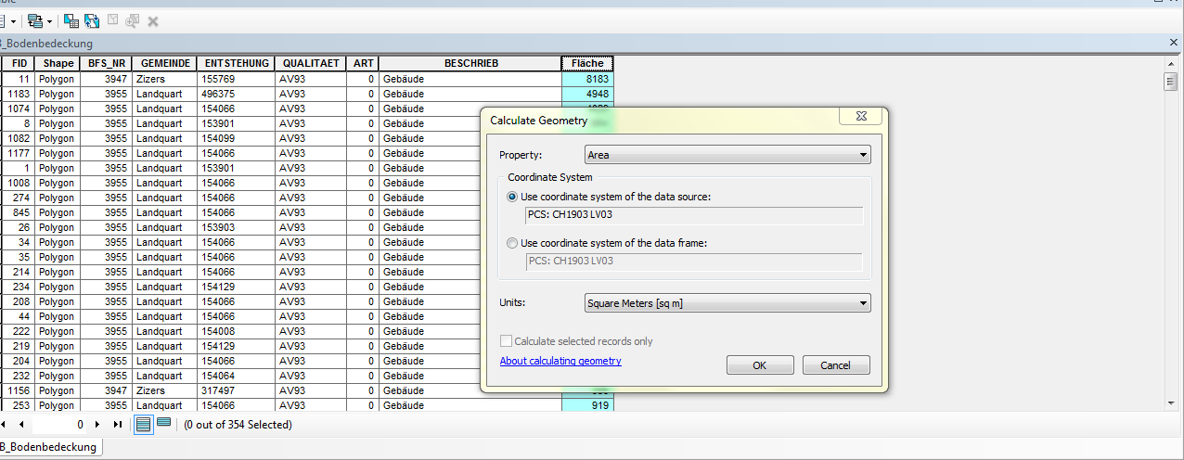
Task: Select 'Use coordinate system of the data frame'
Action: pyautogui.click(x=513, y=243)
